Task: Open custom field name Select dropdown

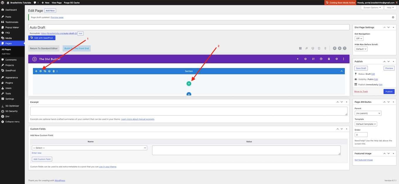Action: (x=89, y=148)
